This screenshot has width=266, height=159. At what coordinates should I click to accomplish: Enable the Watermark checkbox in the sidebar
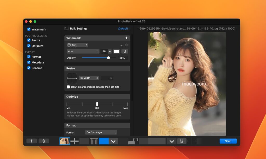tap(29, 29)
